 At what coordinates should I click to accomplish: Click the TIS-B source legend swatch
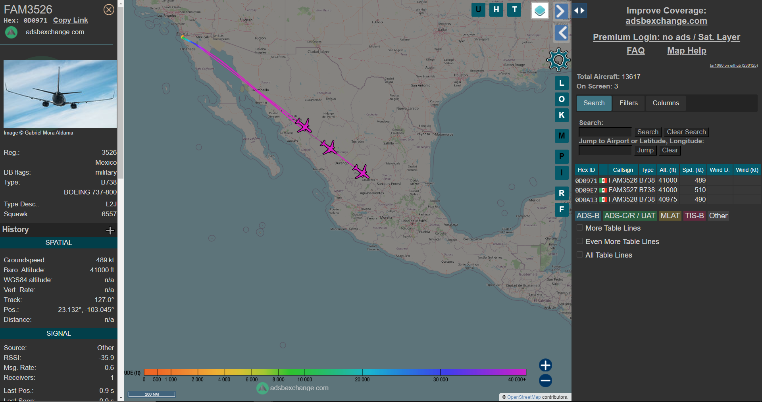(694, 216)
